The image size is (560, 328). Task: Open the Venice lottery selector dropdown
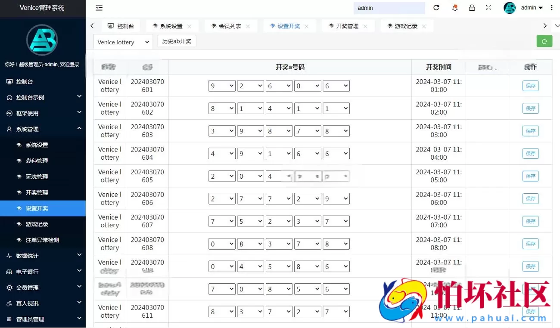tap(123, 42)
